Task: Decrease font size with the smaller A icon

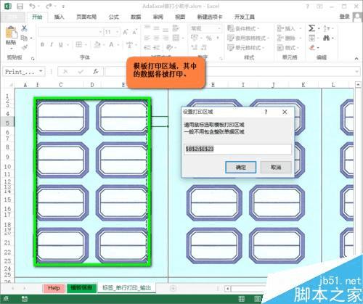Action: point(134,32)
